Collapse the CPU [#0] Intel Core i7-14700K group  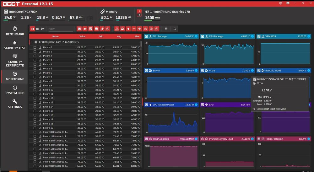(x=32, y=42)
